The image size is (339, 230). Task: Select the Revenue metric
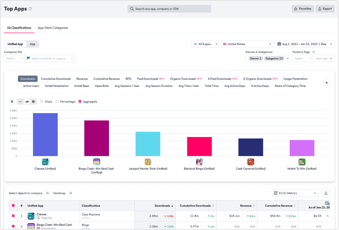pos(82,79)
